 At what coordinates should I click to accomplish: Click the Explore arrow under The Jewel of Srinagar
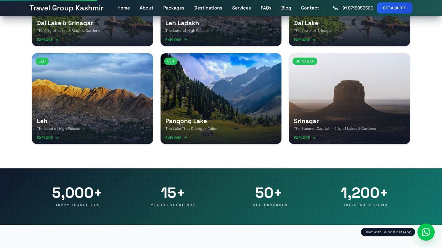[314, 40]
